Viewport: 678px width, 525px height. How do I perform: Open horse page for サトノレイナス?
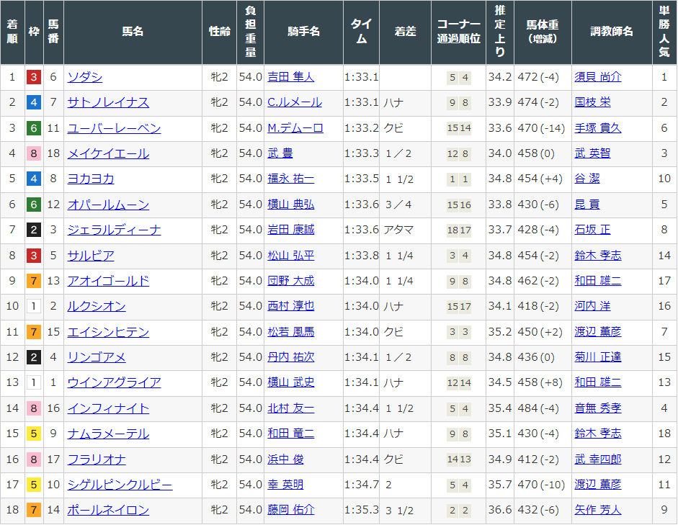[108, 103]
